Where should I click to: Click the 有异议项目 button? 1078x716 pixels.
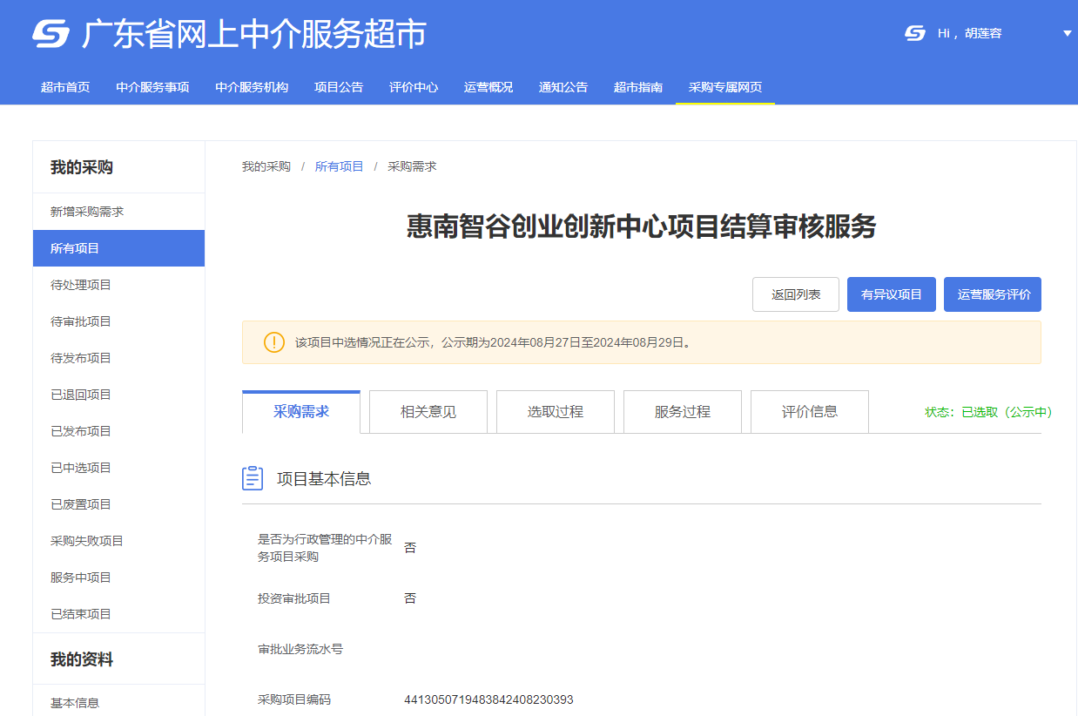891,294
